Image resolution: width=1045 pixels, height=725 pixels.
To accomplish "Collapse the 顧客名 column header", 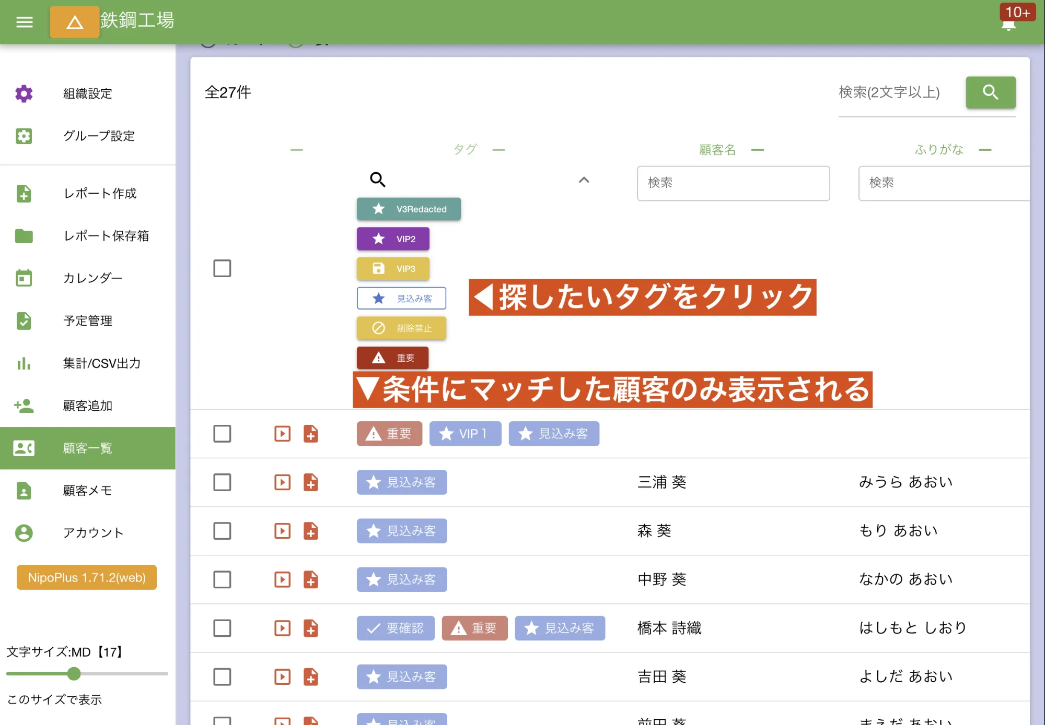I will (757, 149).
